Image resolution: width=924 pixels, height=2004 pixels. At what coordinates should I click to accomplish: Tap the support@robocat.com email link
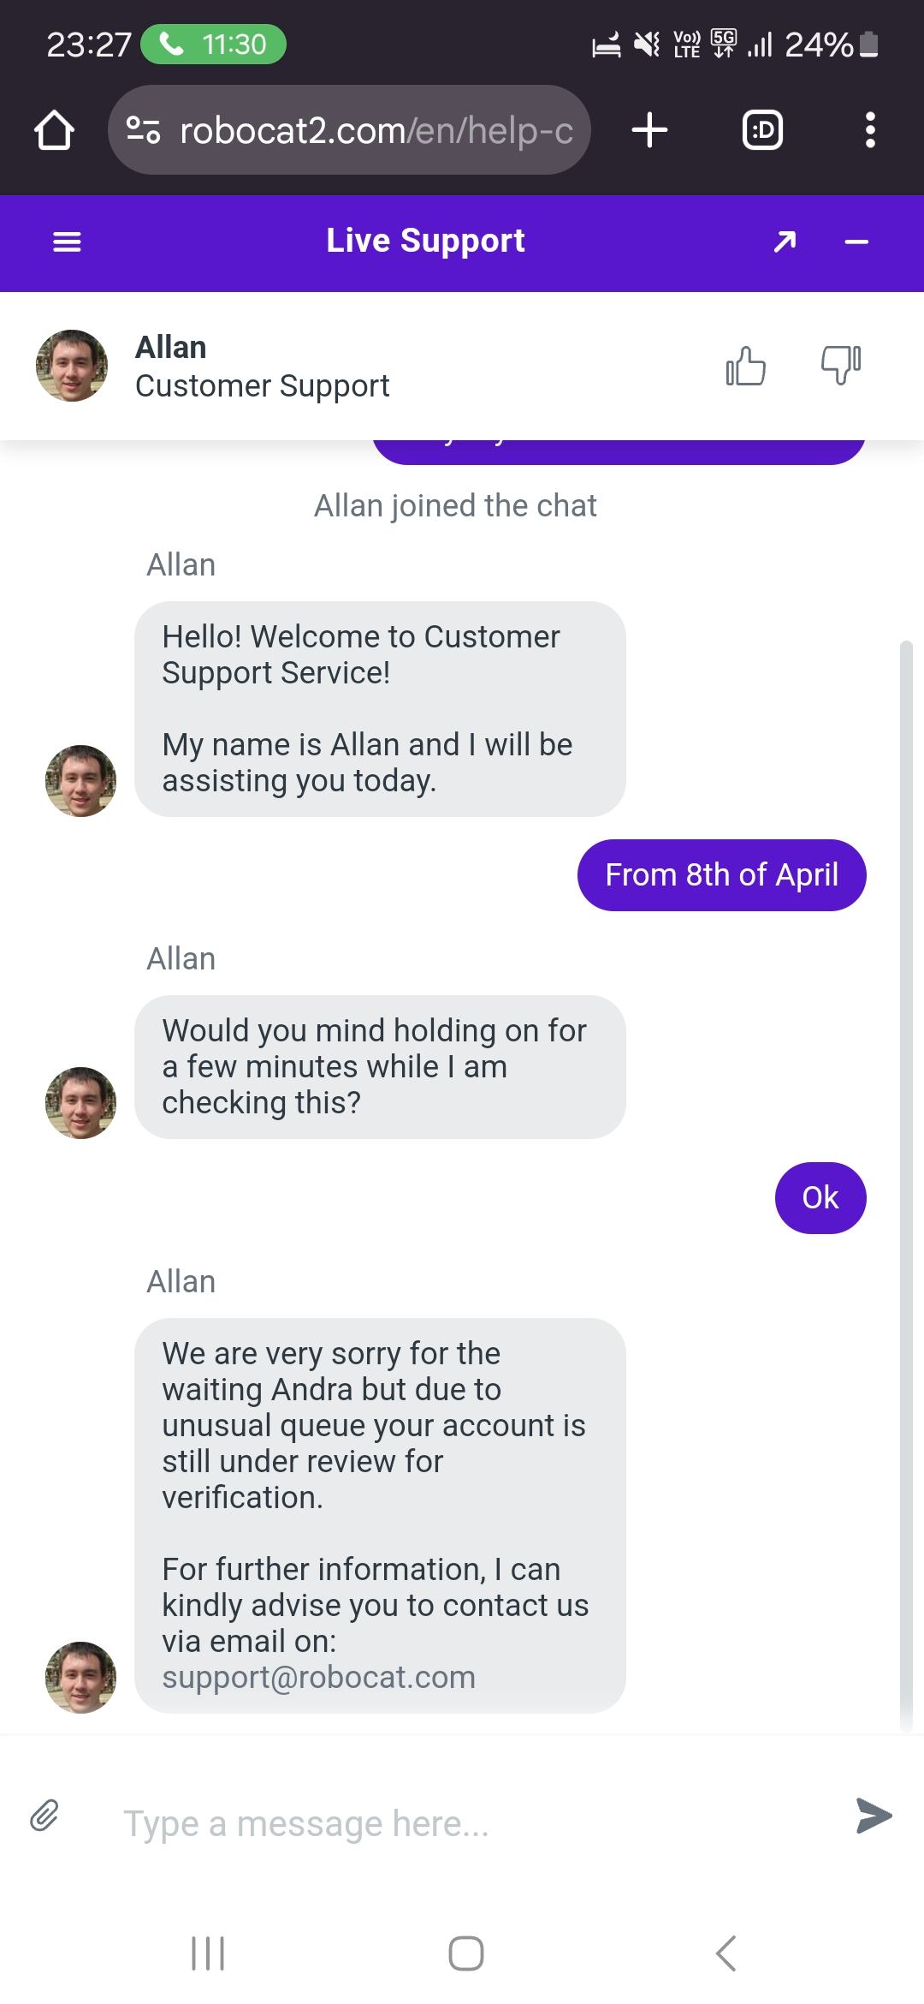(318, 1677)
